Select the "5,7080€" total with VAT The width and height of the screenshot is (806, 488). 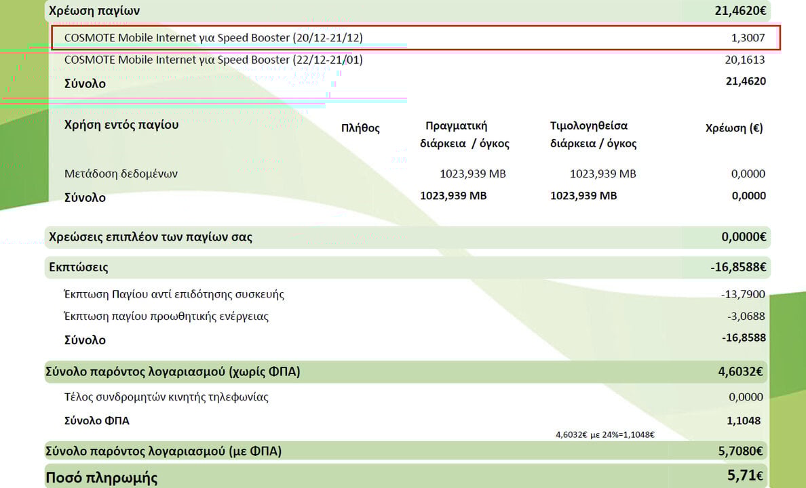click(x=741, y=451)
